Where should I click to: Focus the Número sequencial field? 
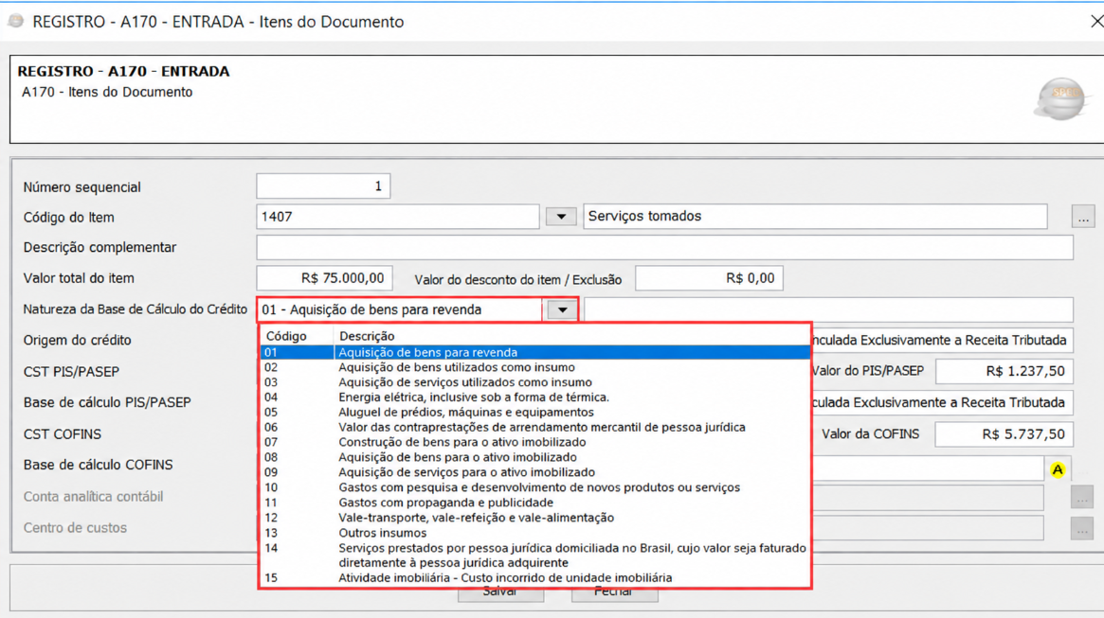click(x=323, y=186)
